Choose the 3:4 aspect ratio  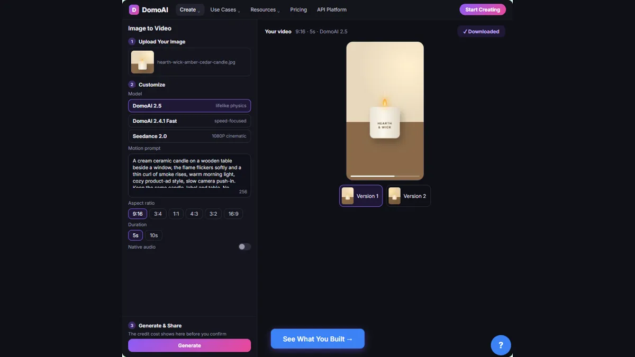[x=158, y=214]
